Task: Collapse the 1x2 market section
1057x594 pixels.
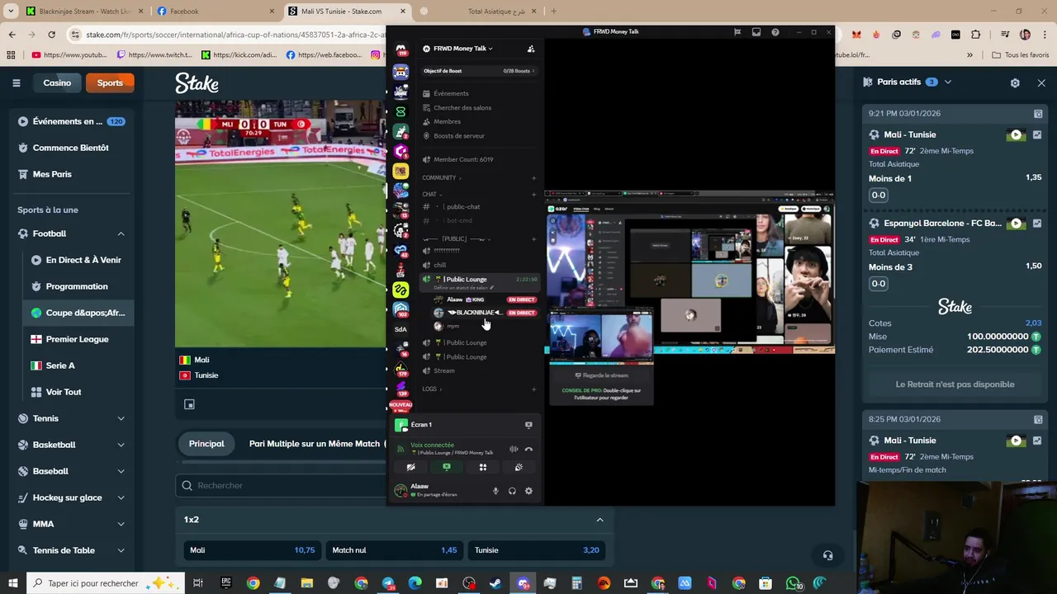Action: pyautogui.click(x=600, y=520)
